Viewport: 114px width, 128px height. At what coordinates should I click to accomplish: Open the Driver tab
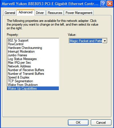(x=40, y=13)
